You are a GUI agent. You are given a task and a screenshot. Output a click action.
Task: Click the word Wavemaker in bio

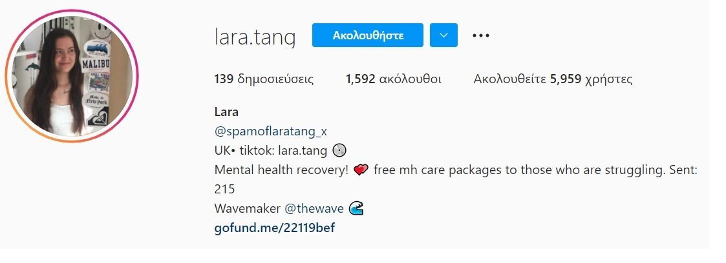(247, 209)
